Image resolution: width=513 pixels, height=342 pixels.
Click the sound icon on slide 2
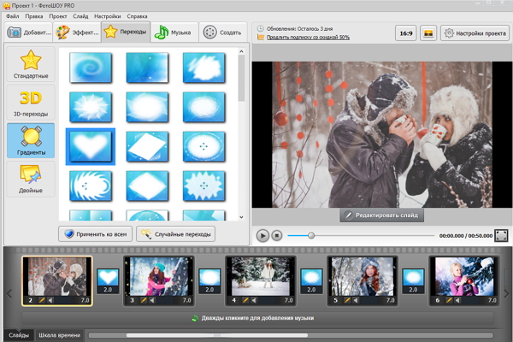(50, 300)
